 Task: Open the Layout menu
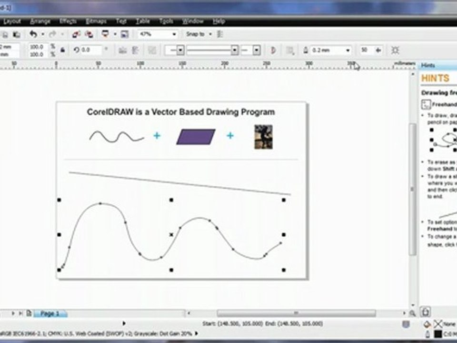tap(11, 21)
